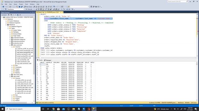Click the Save disk icon
199x111 pixels.
(x=19, y=7)
